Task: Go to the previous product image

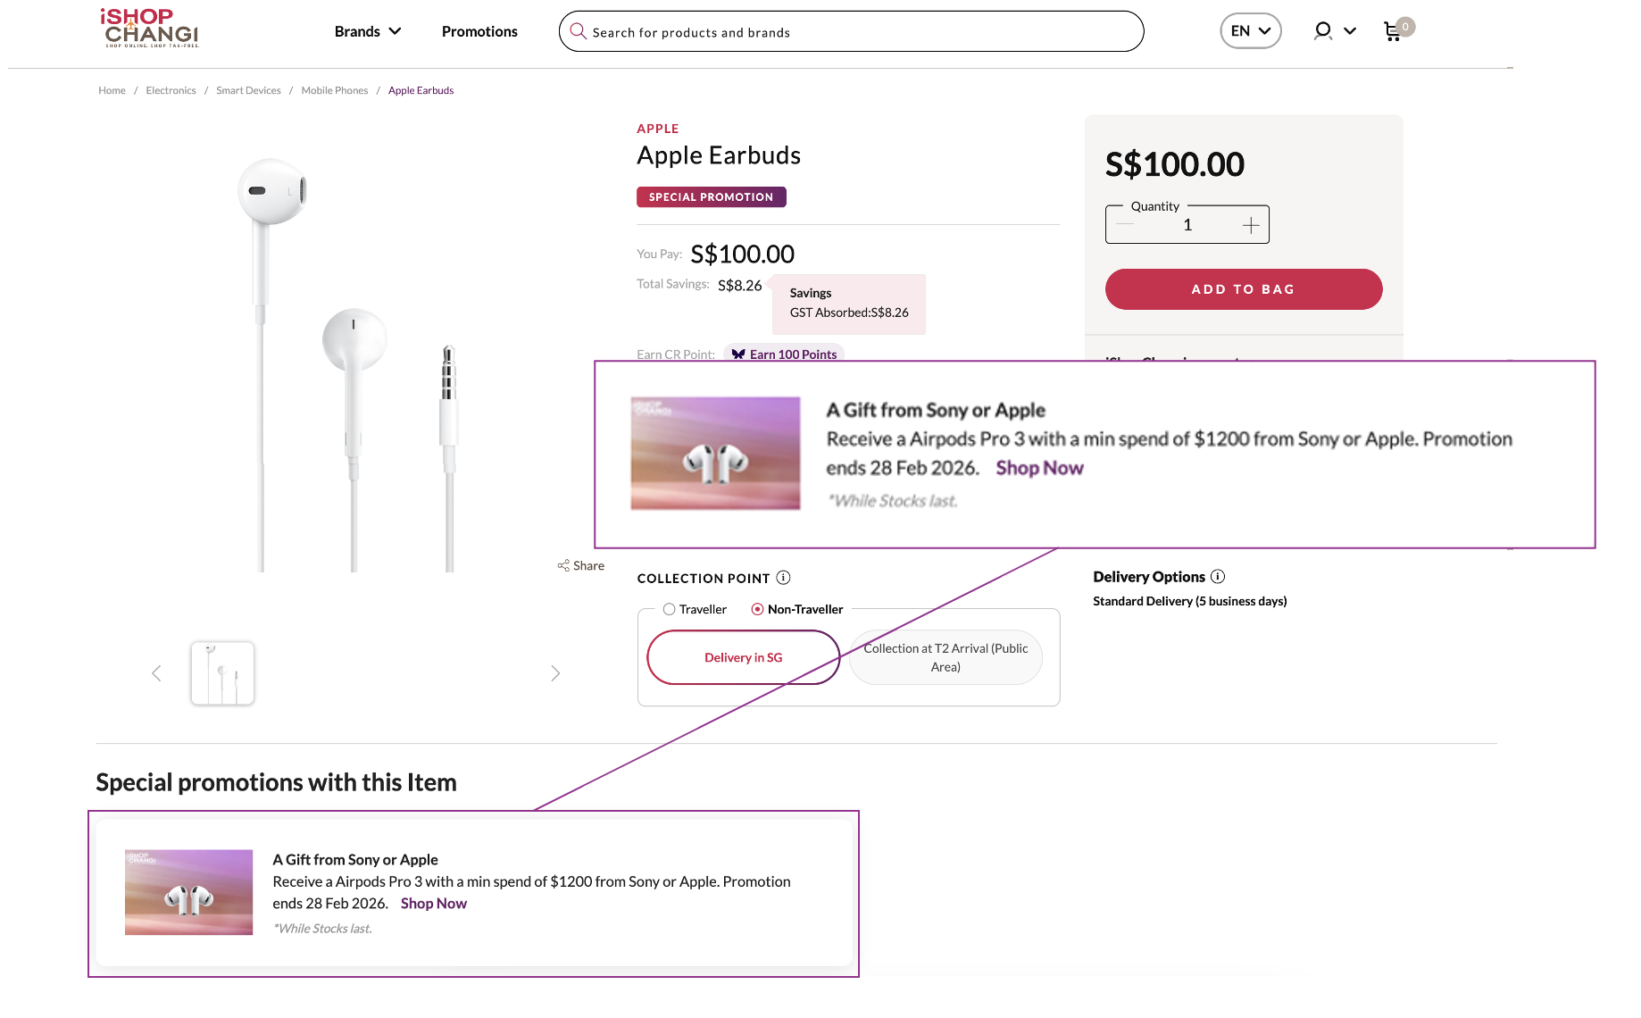Action: [x=156, y=673]
